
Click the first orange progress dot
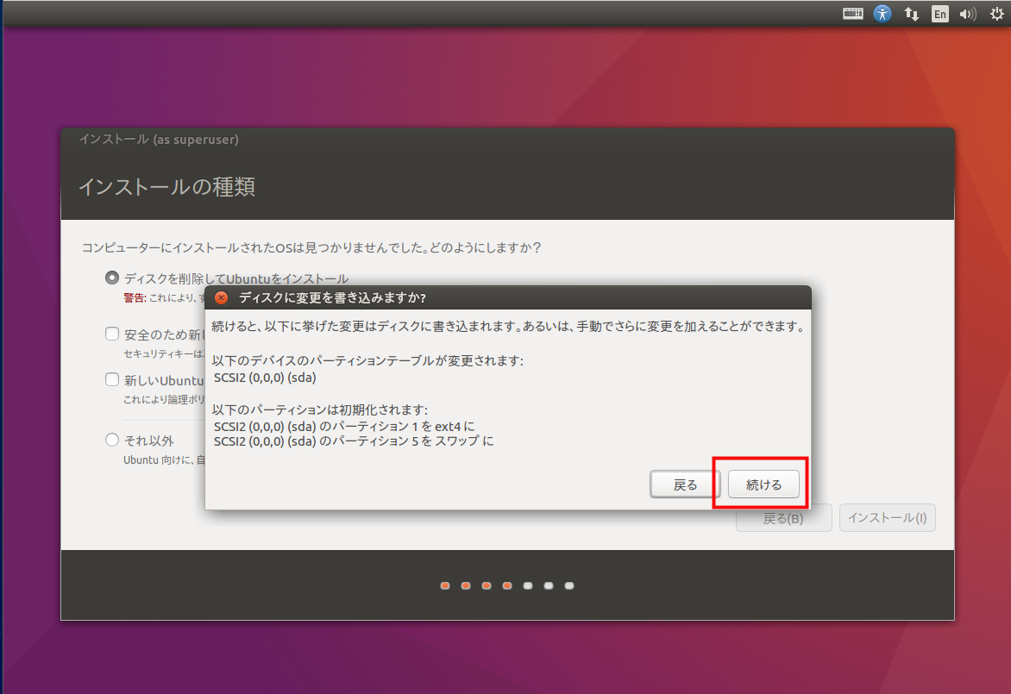[445, 586]
